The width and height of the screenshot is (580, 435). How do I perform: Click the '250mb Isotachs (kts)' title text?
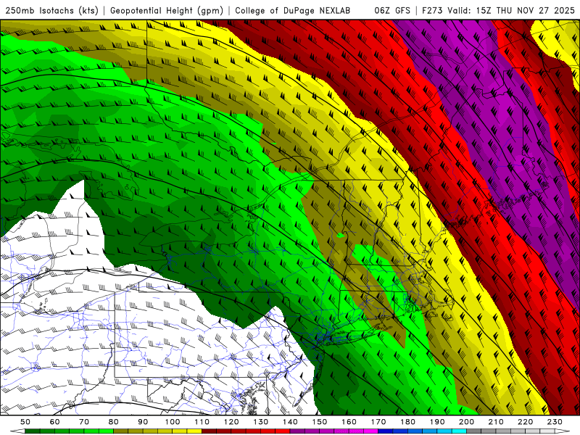[51, 11]
